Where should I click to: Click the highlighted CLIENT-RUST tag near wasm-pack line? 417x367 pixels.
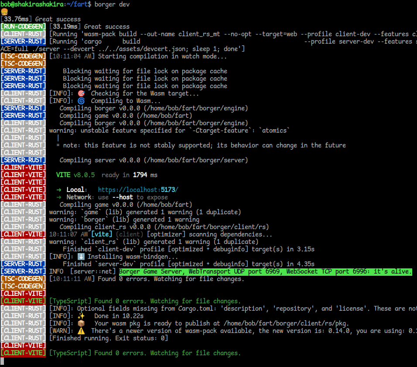(x=23, y=330)
